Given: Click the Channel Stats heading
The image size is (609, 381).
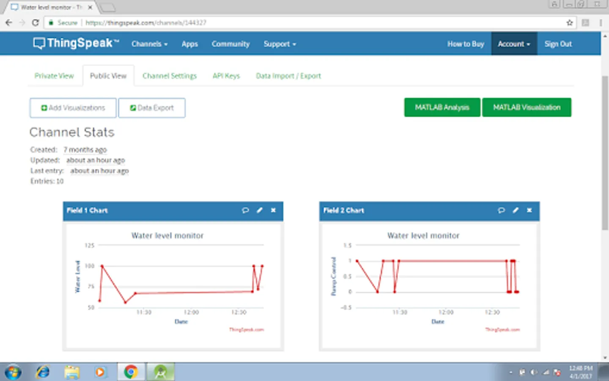Looking at the screenshot, I should tap(72, 132).
